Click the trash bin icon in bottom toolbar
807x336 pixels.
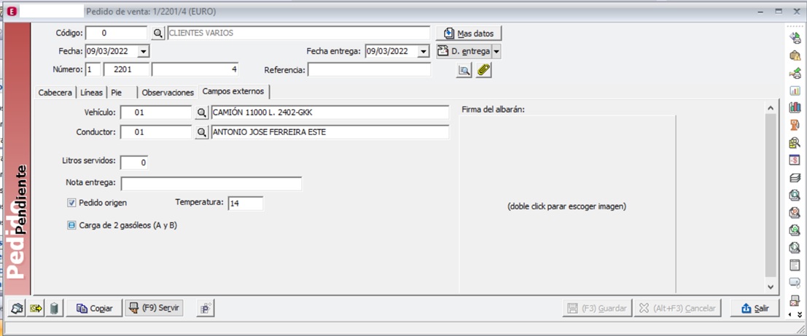point(54,308)
